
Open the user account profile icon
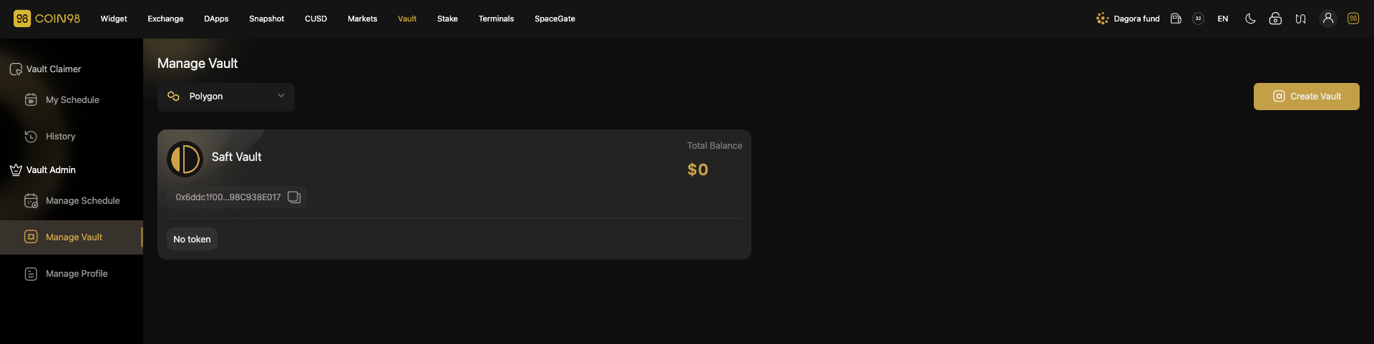point(1328,19)
